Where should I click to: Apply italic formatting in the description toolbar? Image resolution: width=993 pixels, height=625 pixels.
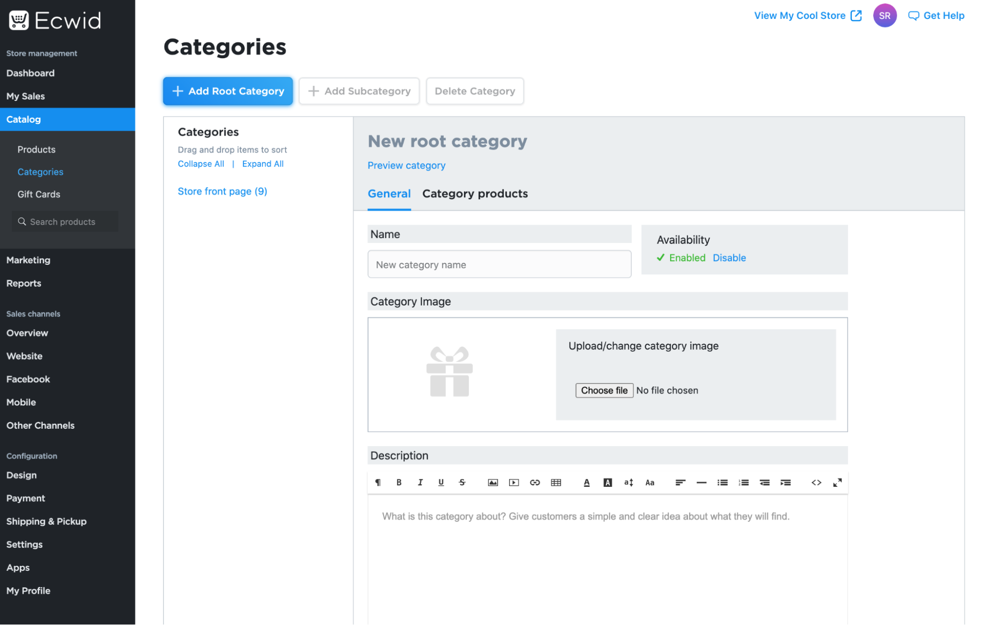point(420,482)
